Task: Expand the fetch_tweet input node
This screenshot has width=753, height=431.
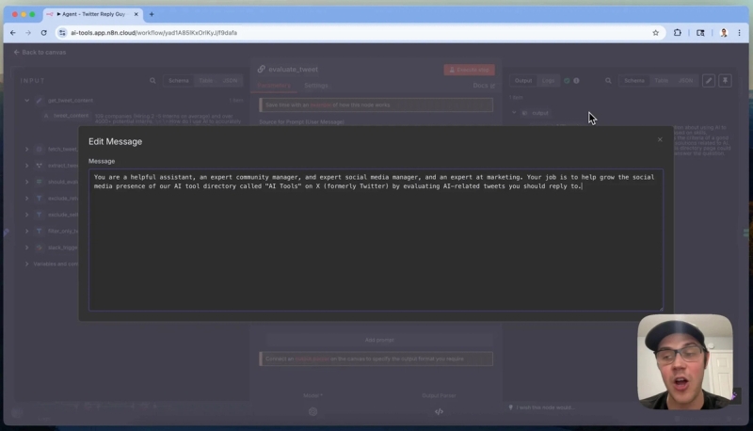Action: tap(27, 150)
